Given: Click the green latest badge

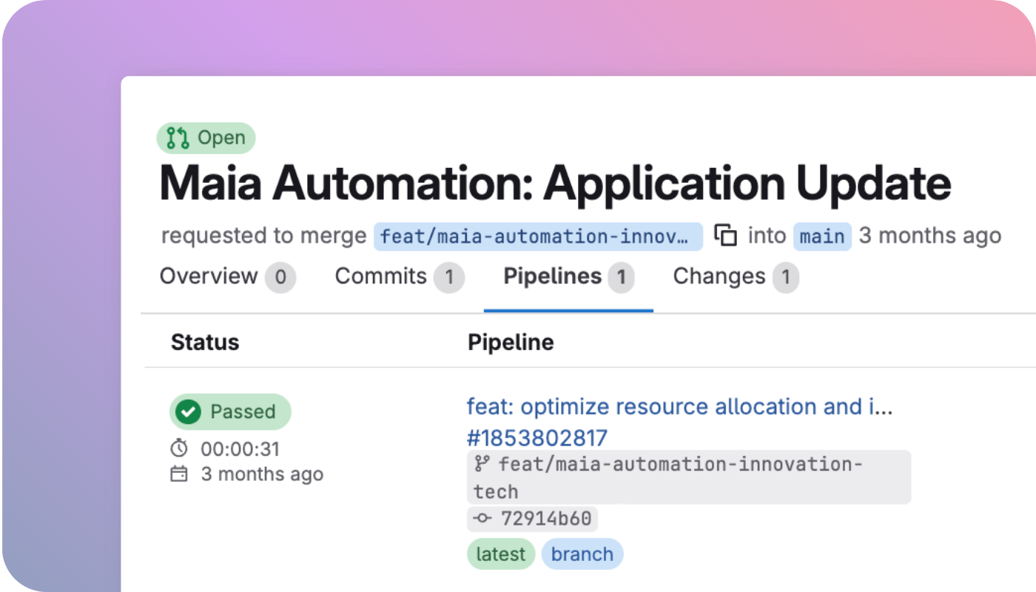Looking at the screenshot, I should [501, 554].
